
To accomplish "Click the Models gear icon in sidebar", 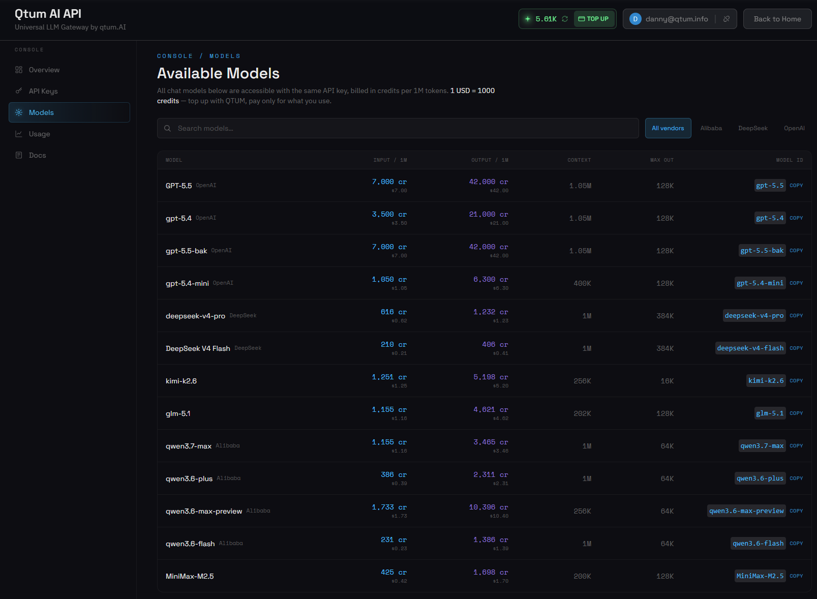I will pyautogui.click(x=19, y=112).
